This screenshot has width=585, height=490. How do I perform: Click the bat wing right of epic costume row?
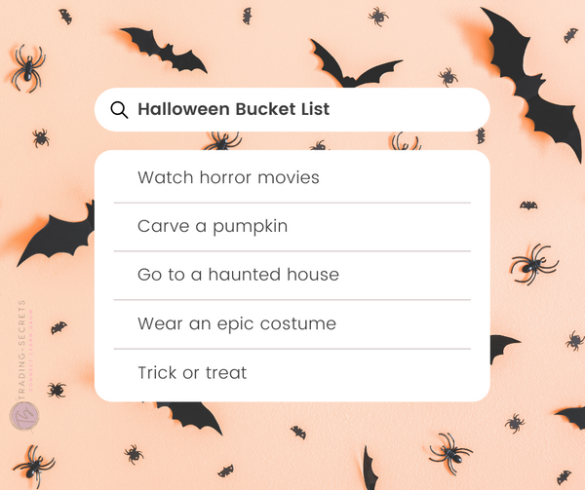[x=502, y=347]
